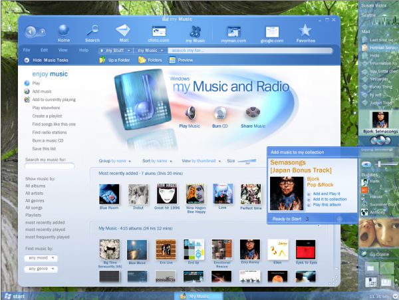Click the Add music task icon
The width and height of the screenshot is (399, 300).
point(27,91)
